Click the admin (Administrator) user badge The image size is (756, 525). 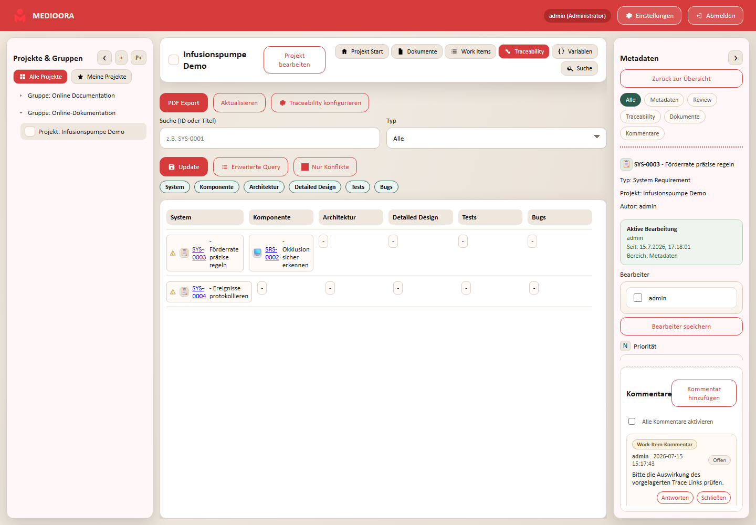click(x=577, y=16)
